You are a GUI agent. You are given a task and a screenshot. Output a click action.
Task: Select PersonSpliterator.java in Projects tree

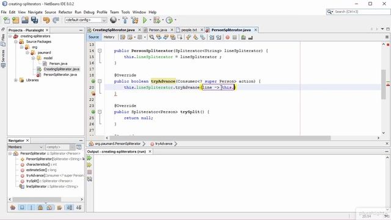pos(60,75)
